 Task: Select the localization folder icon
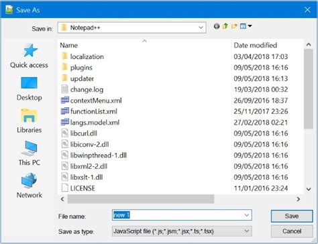(x=64, y=56)
